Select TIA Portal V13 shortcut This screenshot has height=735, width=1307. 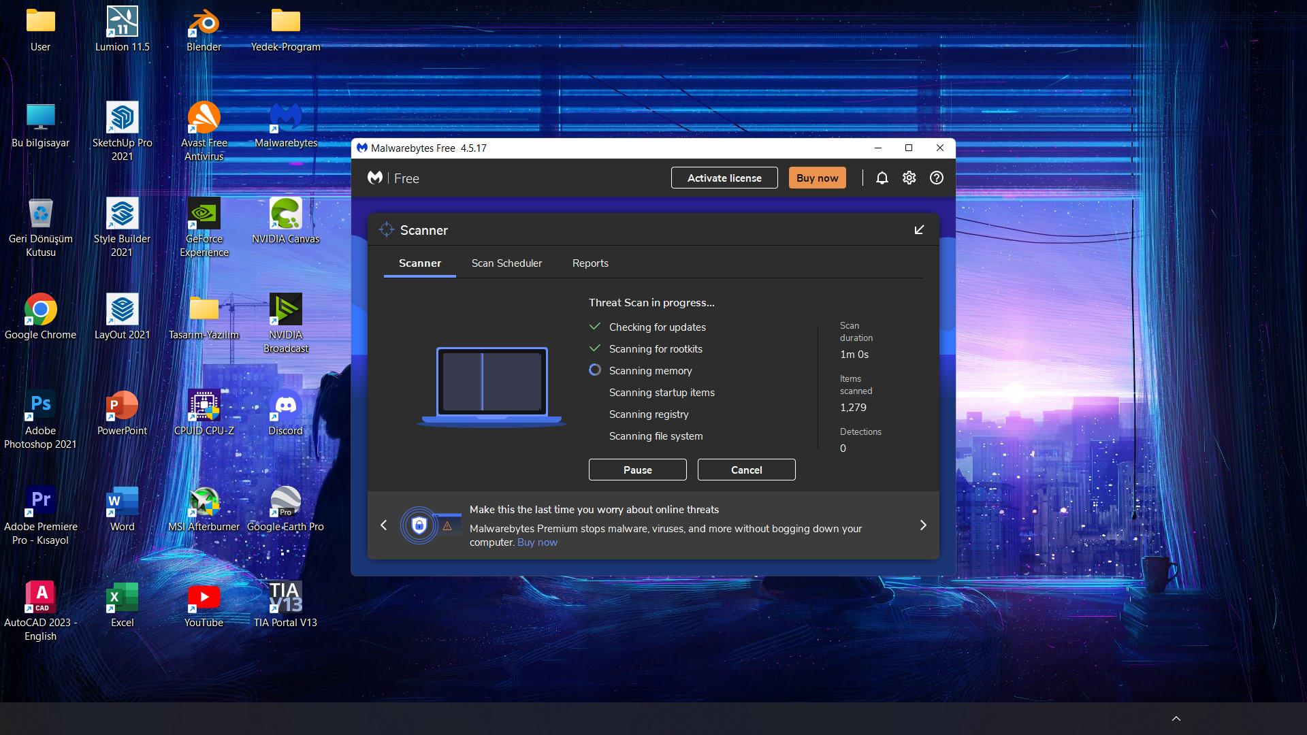coord(286,606)
